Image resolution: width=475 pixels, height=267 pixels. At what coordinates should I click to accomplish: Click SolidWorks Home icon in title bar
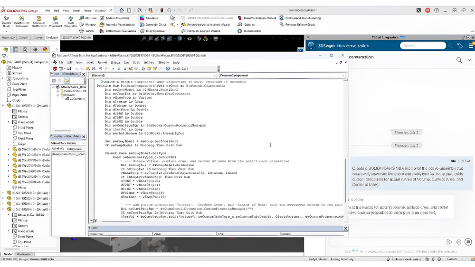[x=122, y=10]
